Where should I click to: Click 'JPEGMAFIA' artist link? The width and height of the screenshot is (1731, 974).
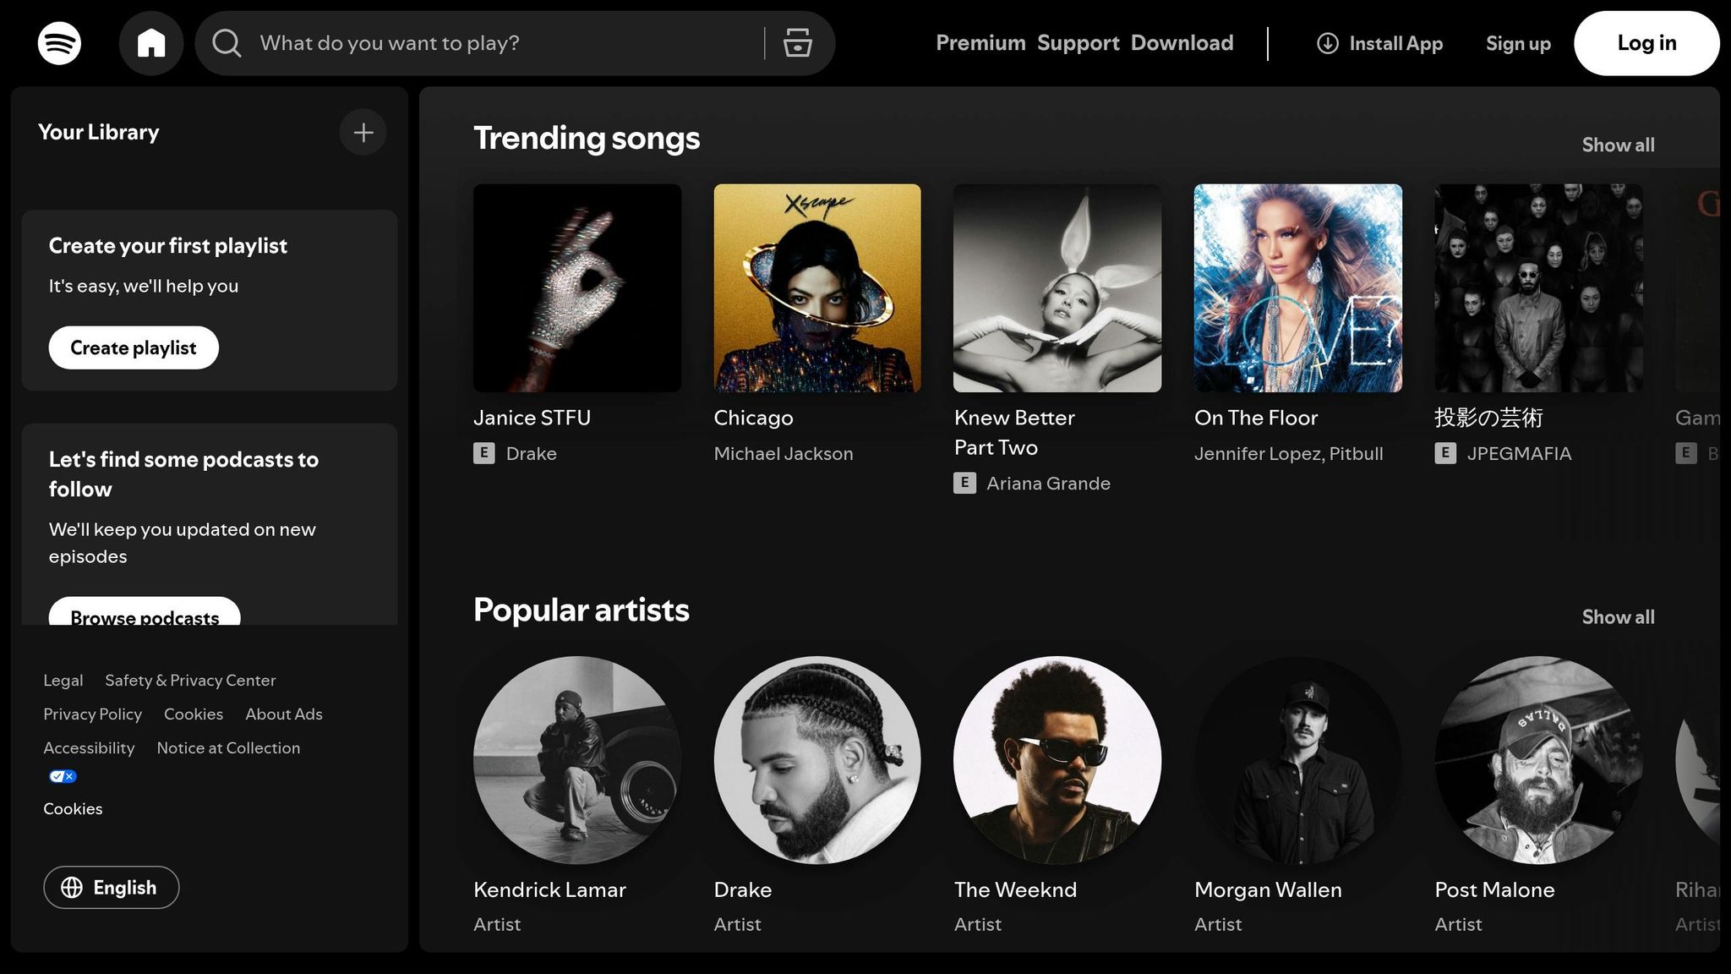tap(1519, 453)
